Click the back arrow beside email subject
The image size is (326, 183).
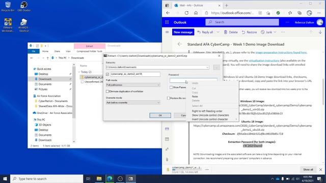point(180,44)
